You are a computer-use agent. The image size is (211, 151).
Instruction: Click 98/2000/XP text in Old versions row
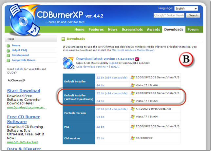coord(144,138)
